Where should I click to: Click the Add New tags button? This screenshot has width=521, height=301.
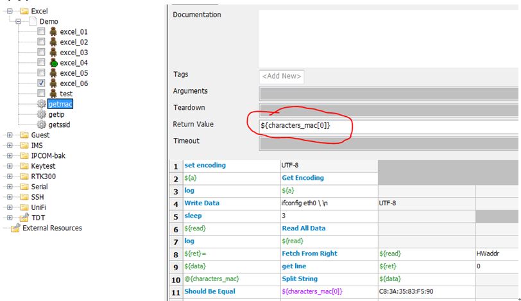282,76
